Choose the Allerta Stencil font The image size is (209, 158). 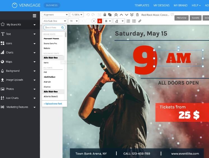point(51,96)
